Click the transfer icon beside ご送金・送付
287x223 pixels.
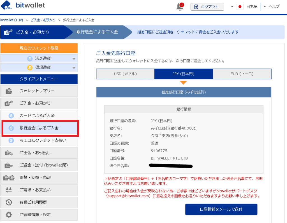pyautogui.click(x=9, y=165)
